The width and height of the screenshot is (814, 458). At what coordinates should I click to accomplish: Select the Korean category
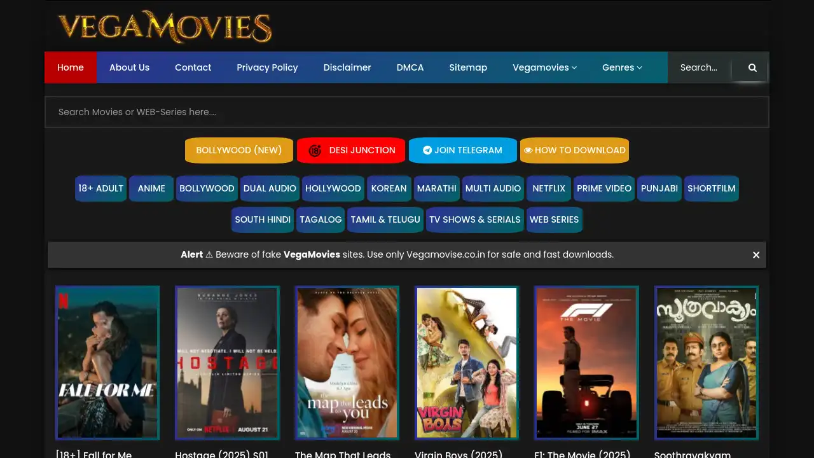389,188
